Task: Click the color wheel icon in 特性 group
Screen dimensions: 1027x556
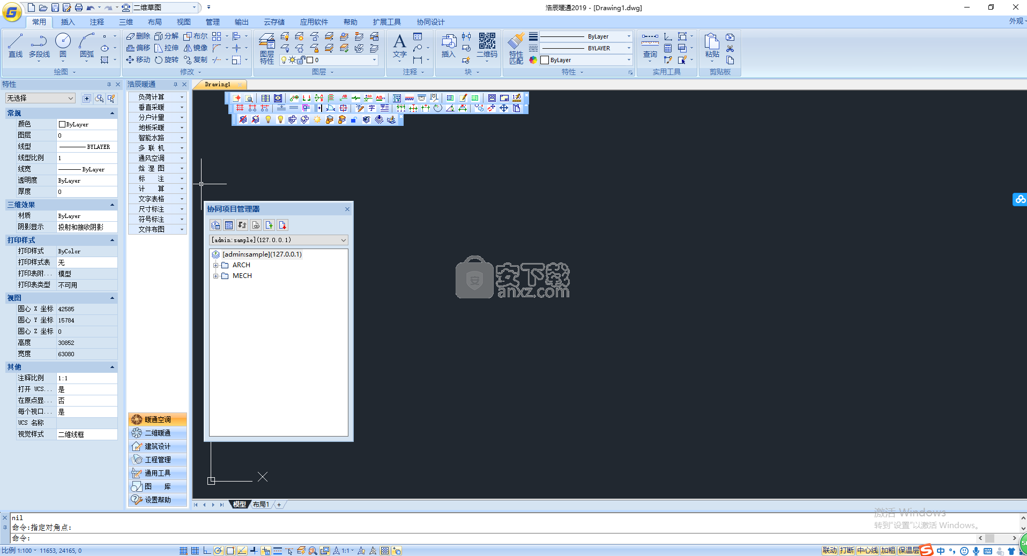Action: pyautogui.click(x=533, y=60)
